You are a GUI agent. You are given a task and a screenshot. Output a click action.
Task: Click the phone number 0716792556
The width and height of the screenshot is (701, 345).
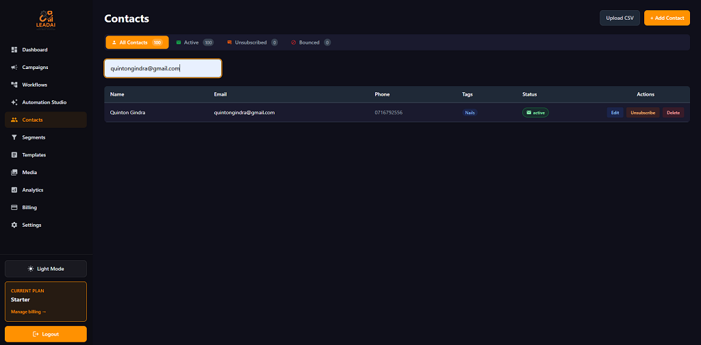pyautogui.click(x=389, y=113)
